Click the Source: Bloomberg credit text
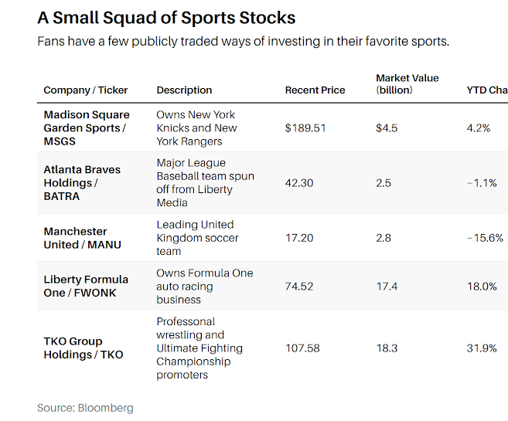Image resolution: width=508 pixels, height=421 pixels. click(x=85, y=408)
